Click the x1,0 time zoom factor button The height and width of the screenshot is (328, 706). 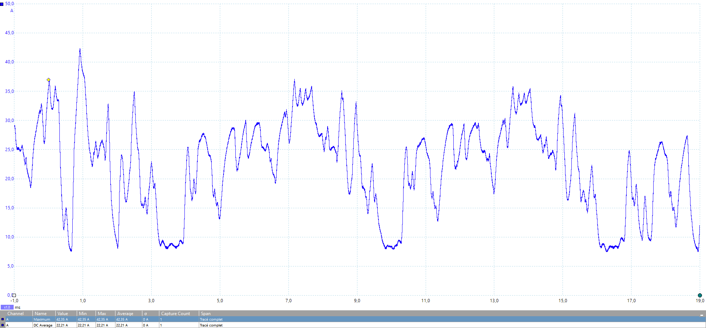coord(7,307)
